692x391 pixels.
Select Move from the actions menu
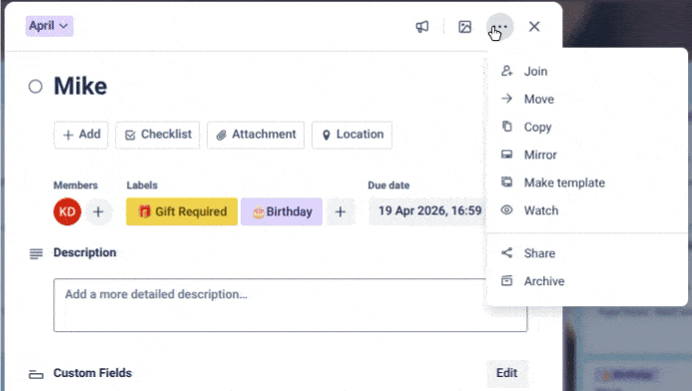pyautogui.click(x=587, y=99)
